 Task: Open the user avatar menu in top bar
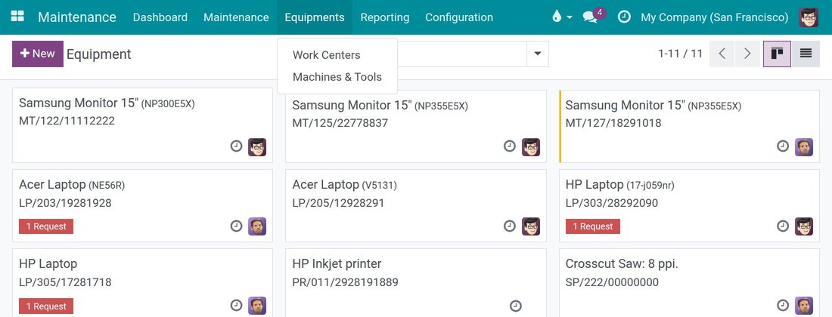point(808,17)
